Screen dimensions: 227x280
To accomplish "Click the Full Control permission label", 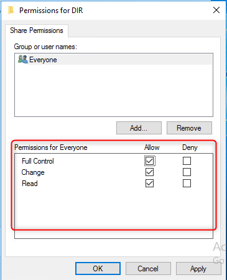I will (38, 161).
